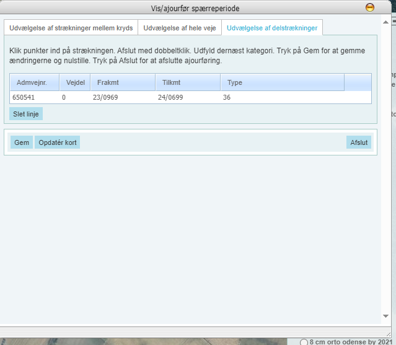The image size is (396, 345).
Task: Open the Udvælgelse af hele veje tab
Action: tap(180, 28)
